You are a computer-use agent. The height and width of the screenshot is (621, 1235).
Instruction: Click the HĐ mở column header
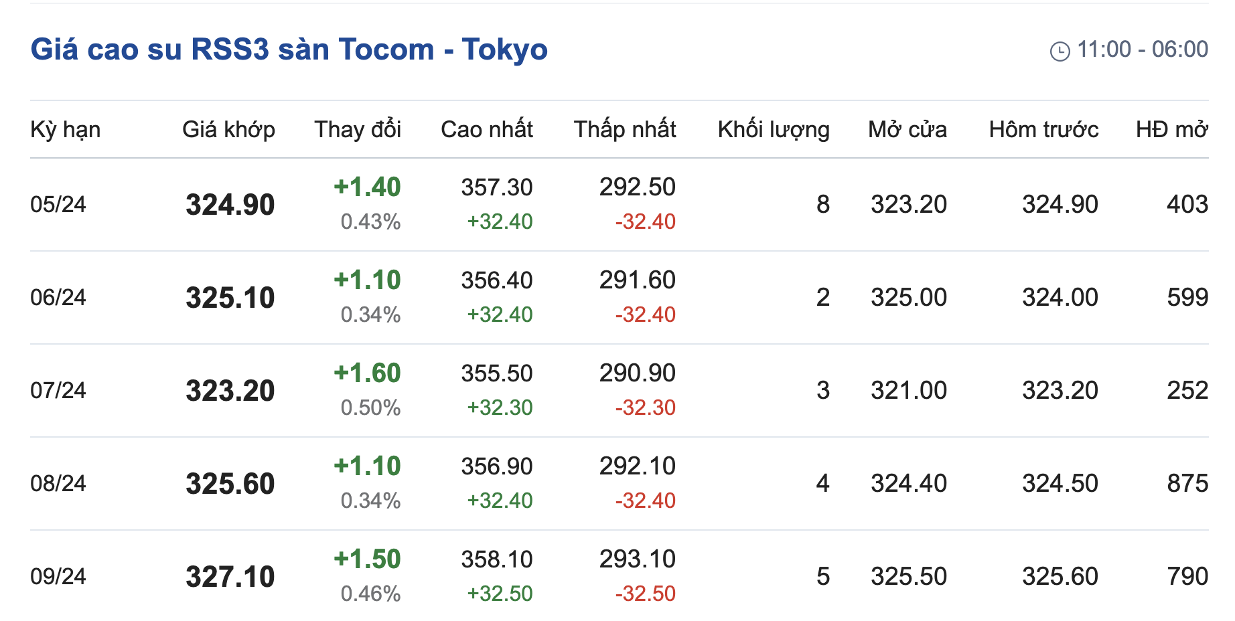[1171, 129]
